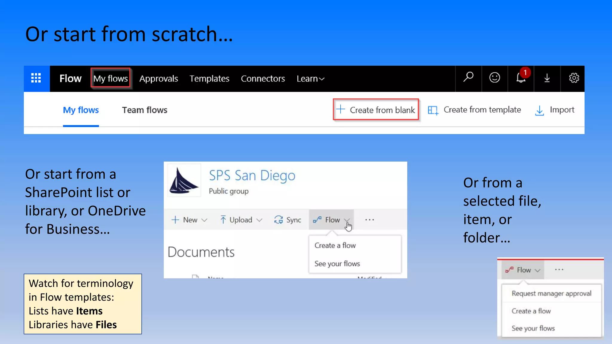The width and height of the screenshot is (612, 344).
Task: Expand the New dropdown in SharePoint toolbar
Action: (x=189, y=220)
